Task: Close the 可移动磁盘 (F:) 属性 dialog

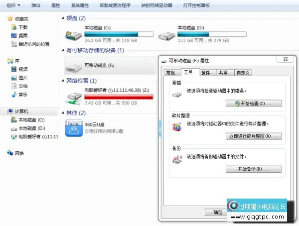Action: [285, 59]
